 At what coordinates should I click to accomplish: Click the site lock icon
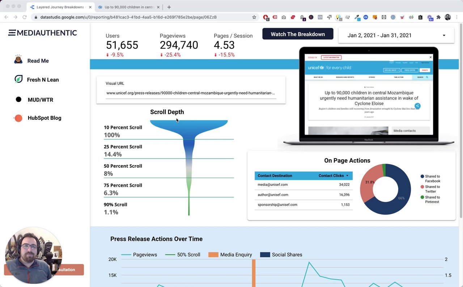(x=35, y=17)
